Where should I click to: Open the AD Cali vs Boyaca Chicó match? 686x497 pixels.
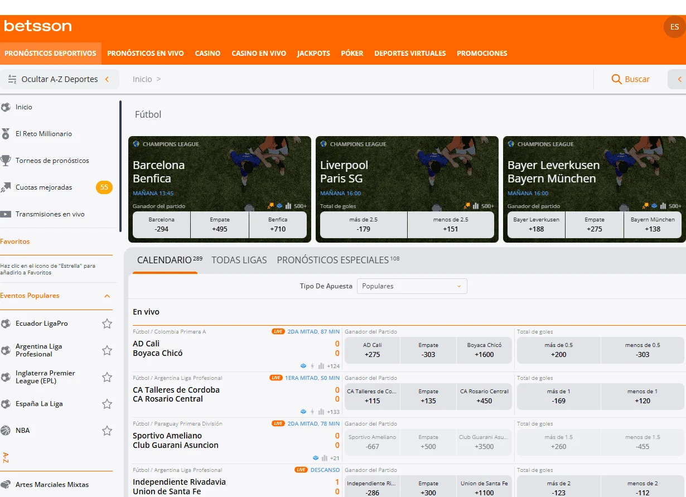[158, 349]
